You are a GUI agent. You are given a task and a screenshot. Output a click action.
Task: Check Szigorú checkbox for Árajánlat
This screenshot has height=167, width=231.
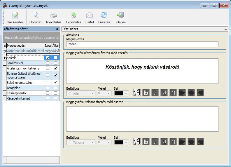tap(48, 88)
